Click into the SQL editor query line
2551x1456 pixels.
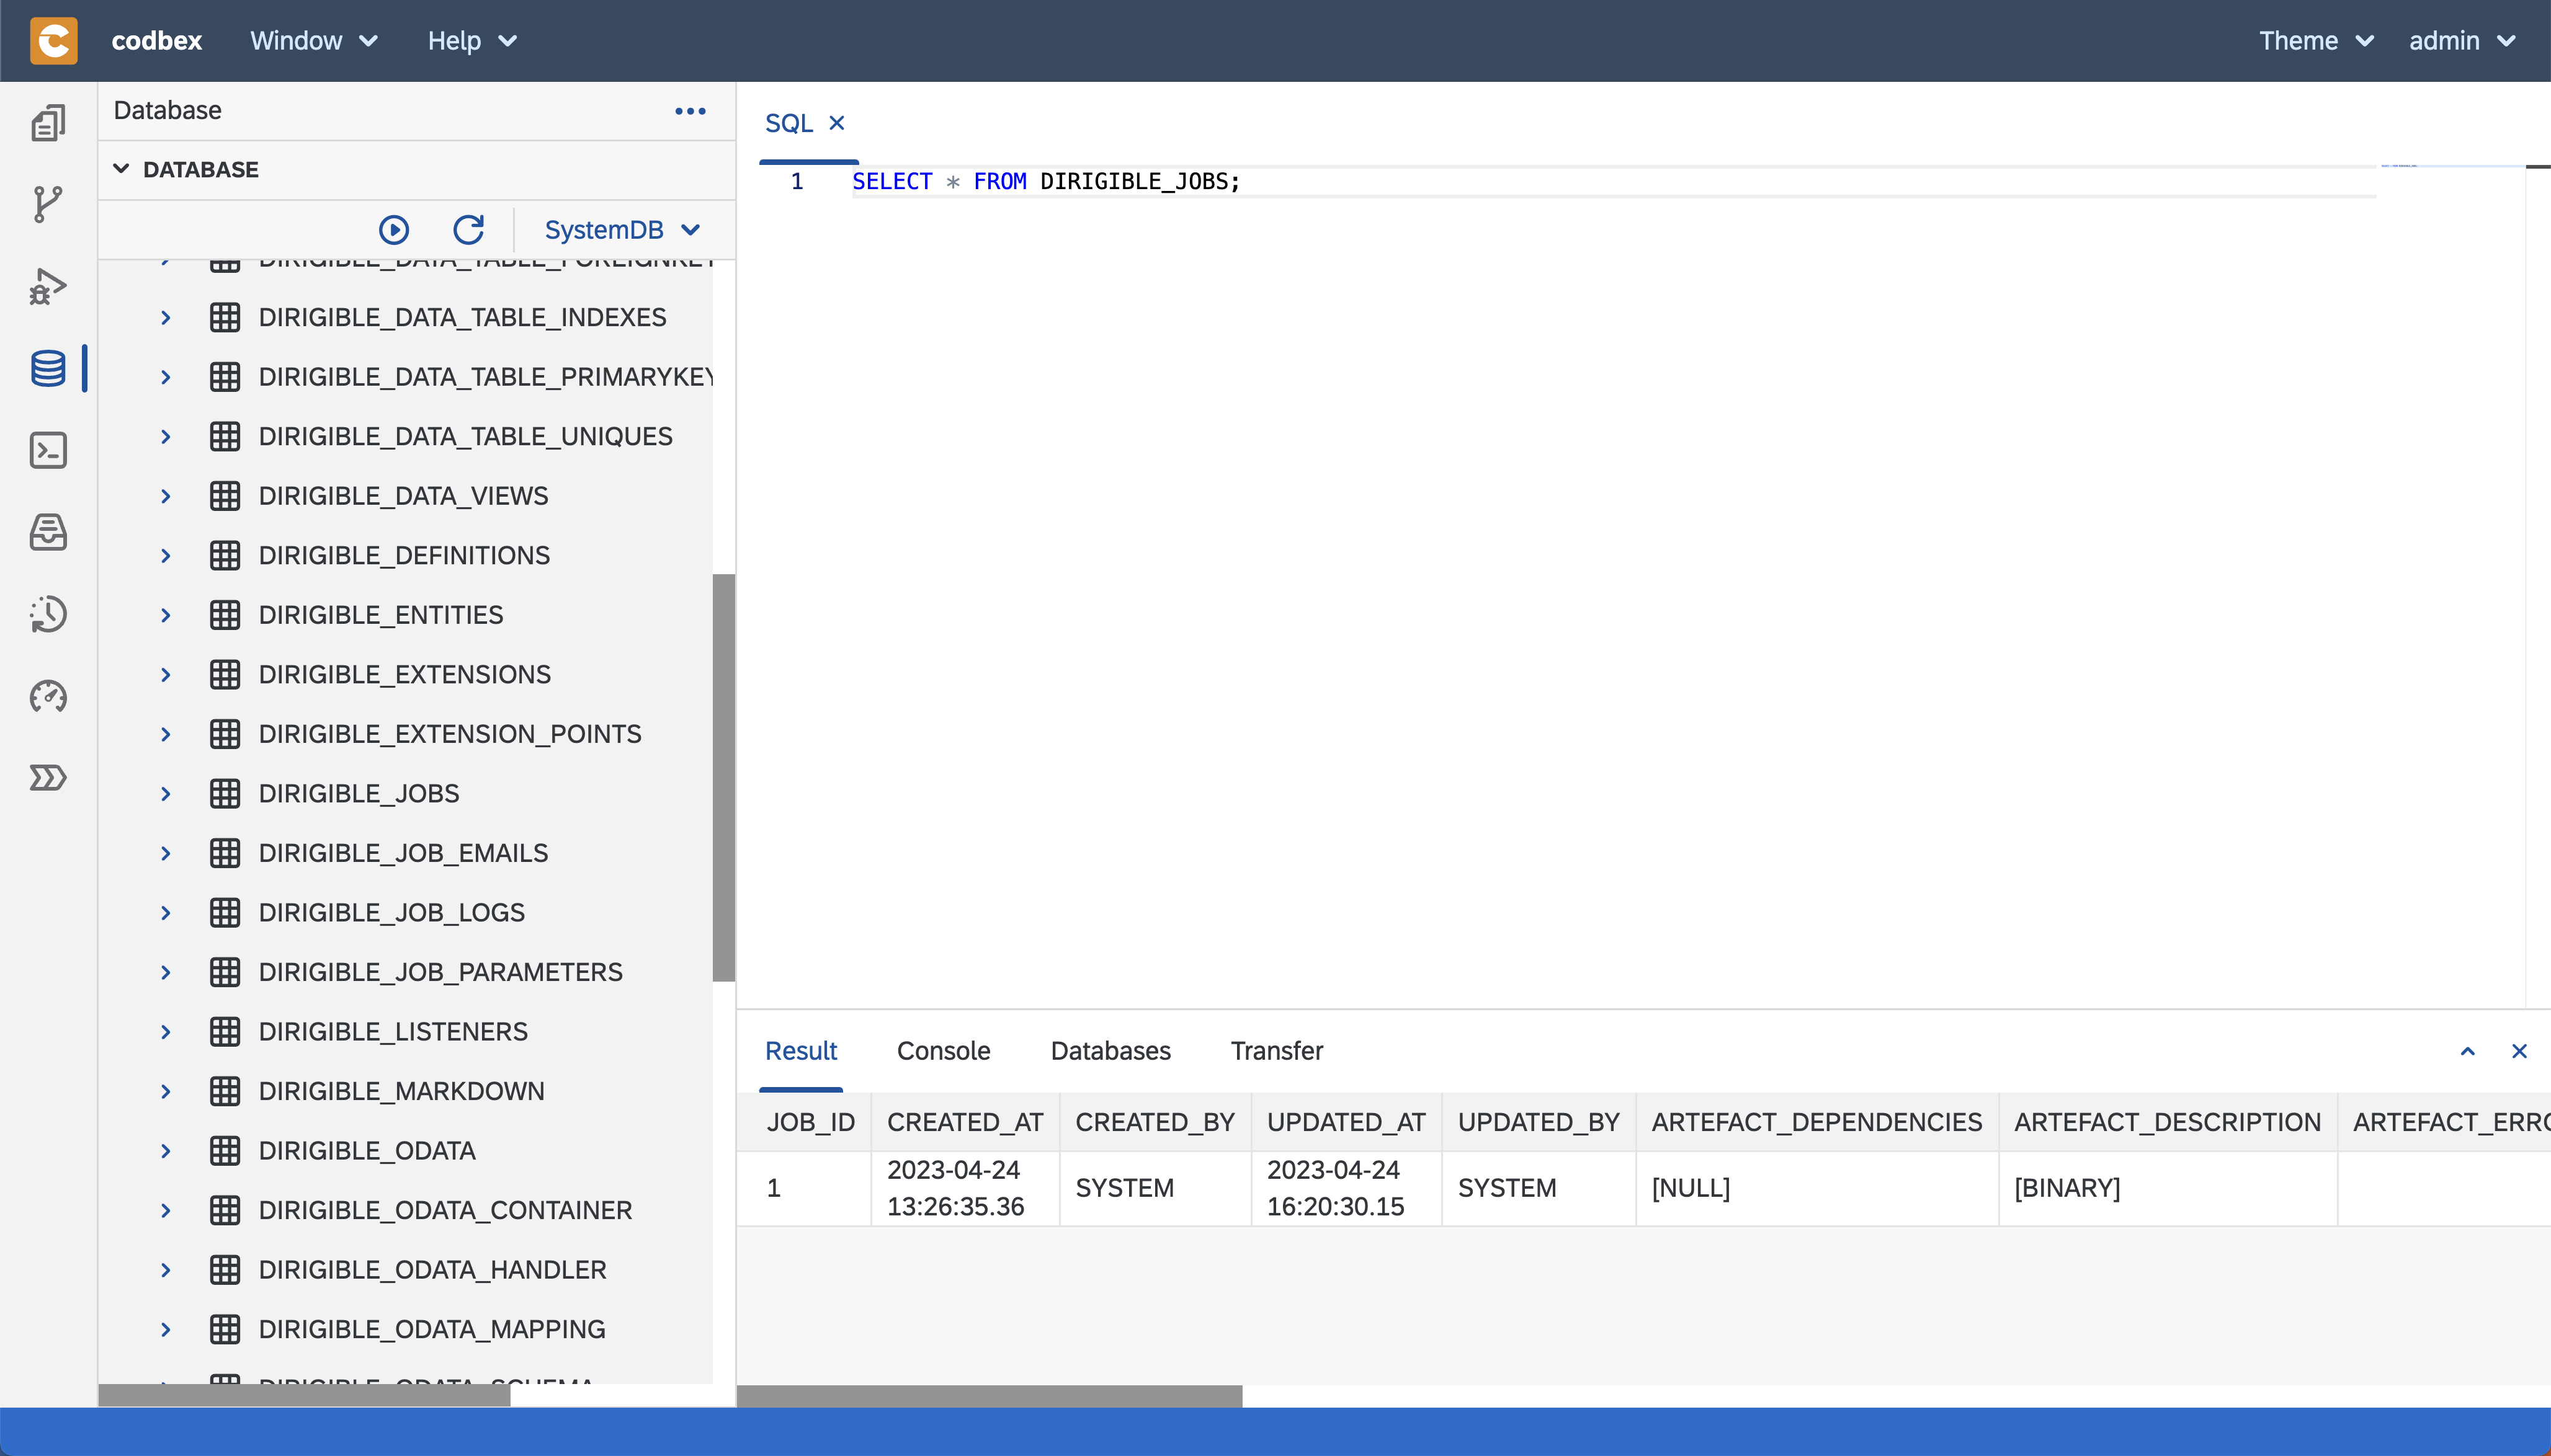1612,182
